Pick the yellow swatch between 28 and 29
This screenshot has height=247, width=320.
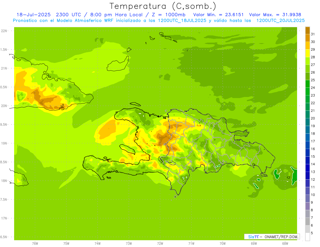click(307, 53)
